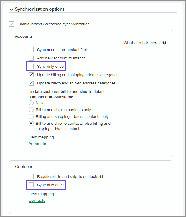Uncheck Enable Intacct Salesforce synchronization
Viewport: 186px width, 217px height.
click(x=12, y=24)
